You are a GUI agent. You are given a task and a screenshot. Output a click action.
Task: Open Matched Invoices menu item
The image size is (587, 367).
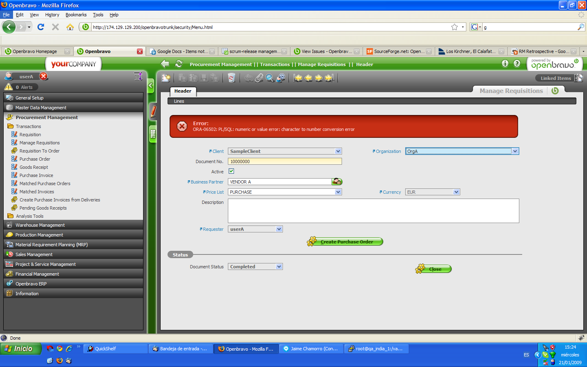[x=37, y=192]
